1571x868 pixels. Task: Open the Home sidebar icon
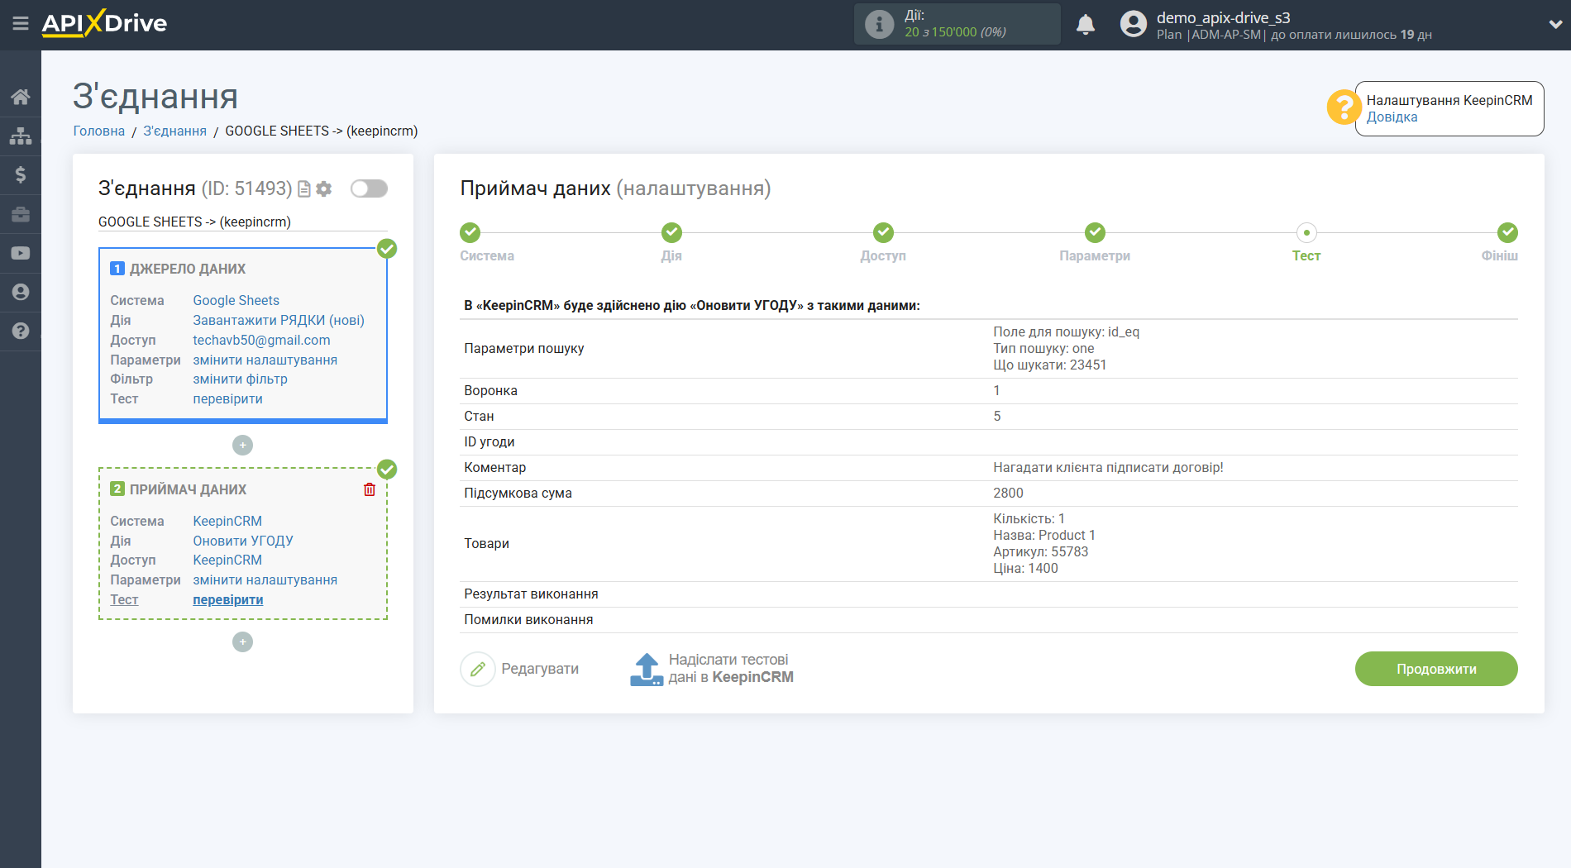pos(21,97)
